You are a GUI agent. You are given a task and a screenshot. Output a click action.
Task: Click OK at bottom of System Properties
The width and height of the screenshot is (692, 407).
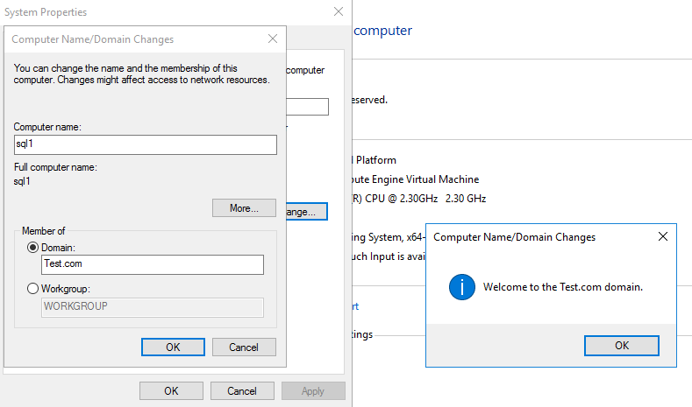coord(171,391)
